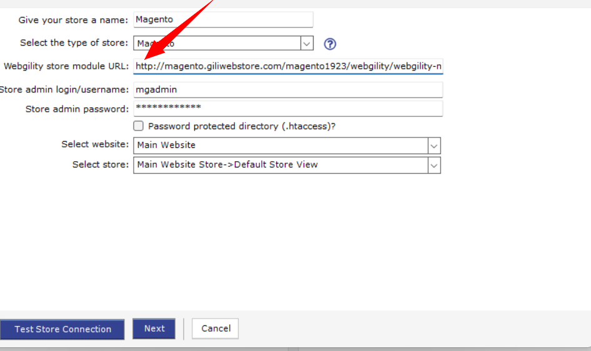The width and height of the screenshot is (591, 351).
Task: Click the 'Select website:' label
Action: tap(95, 145)
